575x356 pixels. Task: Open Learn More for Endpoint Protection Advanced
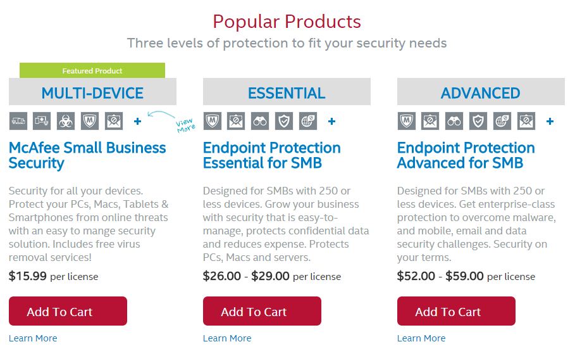click(421, 338)
